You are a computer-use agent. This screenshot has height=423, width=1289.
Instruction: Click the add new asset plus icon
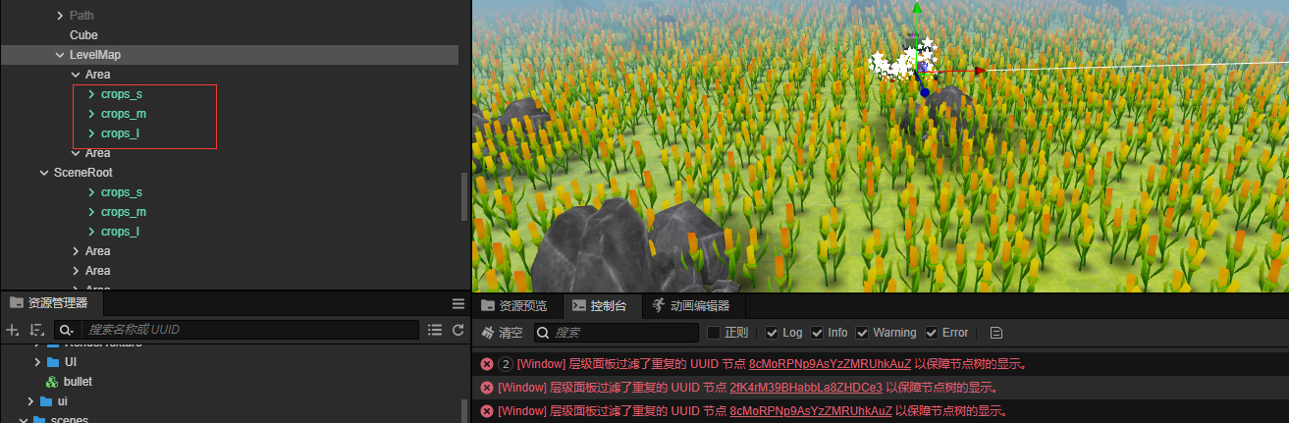(13, 330)
